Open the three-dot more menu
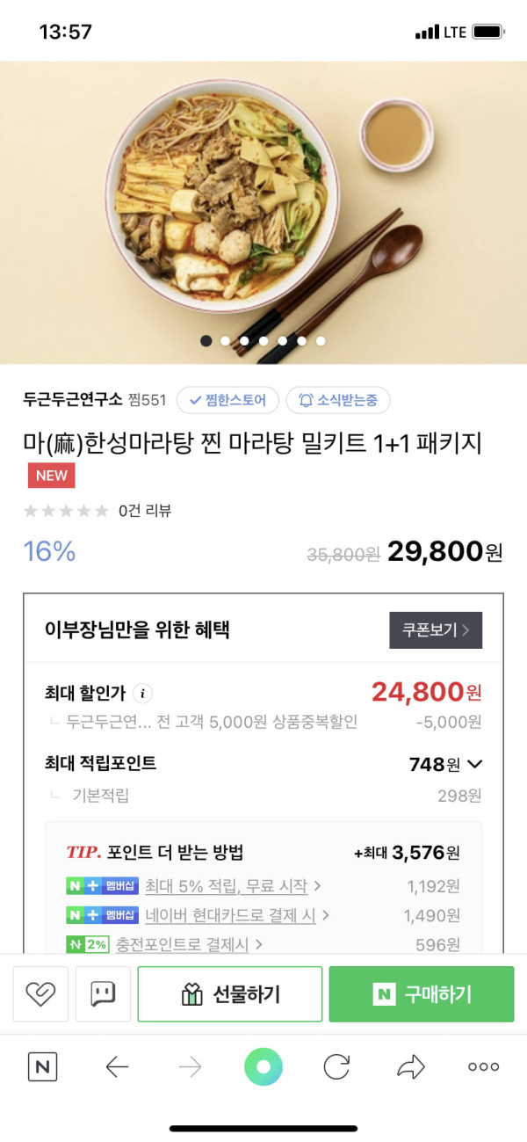Screen dimensions: 527x1142 click(x=483, y=1067)
